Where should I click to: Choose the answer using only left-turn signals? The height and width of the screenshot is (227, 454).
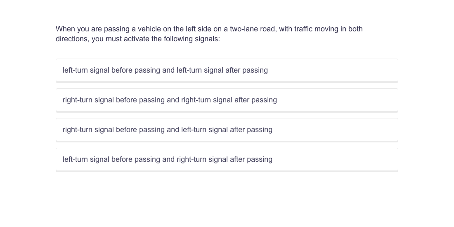point(227,70)
